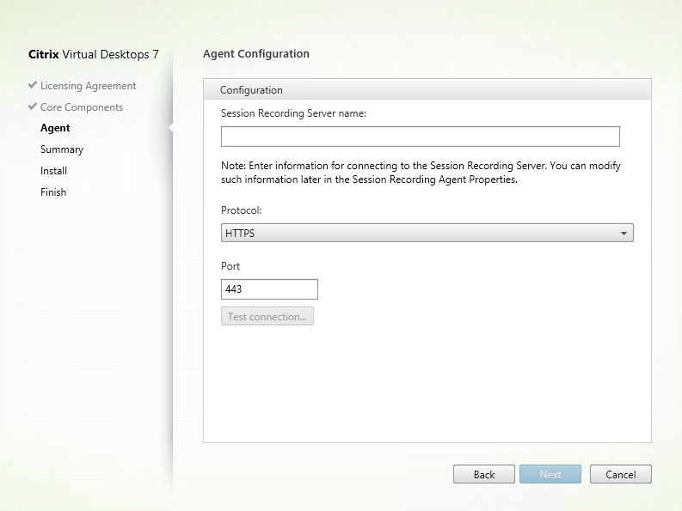Click the checkmark icon beside Core Components

(33, 107)
